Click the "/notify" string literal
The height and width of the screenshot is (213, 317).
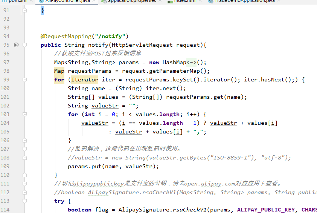[110, 37]
